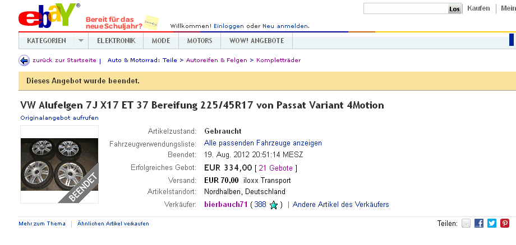Click the EUR 334,00 winning bid price
Viewport: 516px width, 245px height.
[228, 168]
